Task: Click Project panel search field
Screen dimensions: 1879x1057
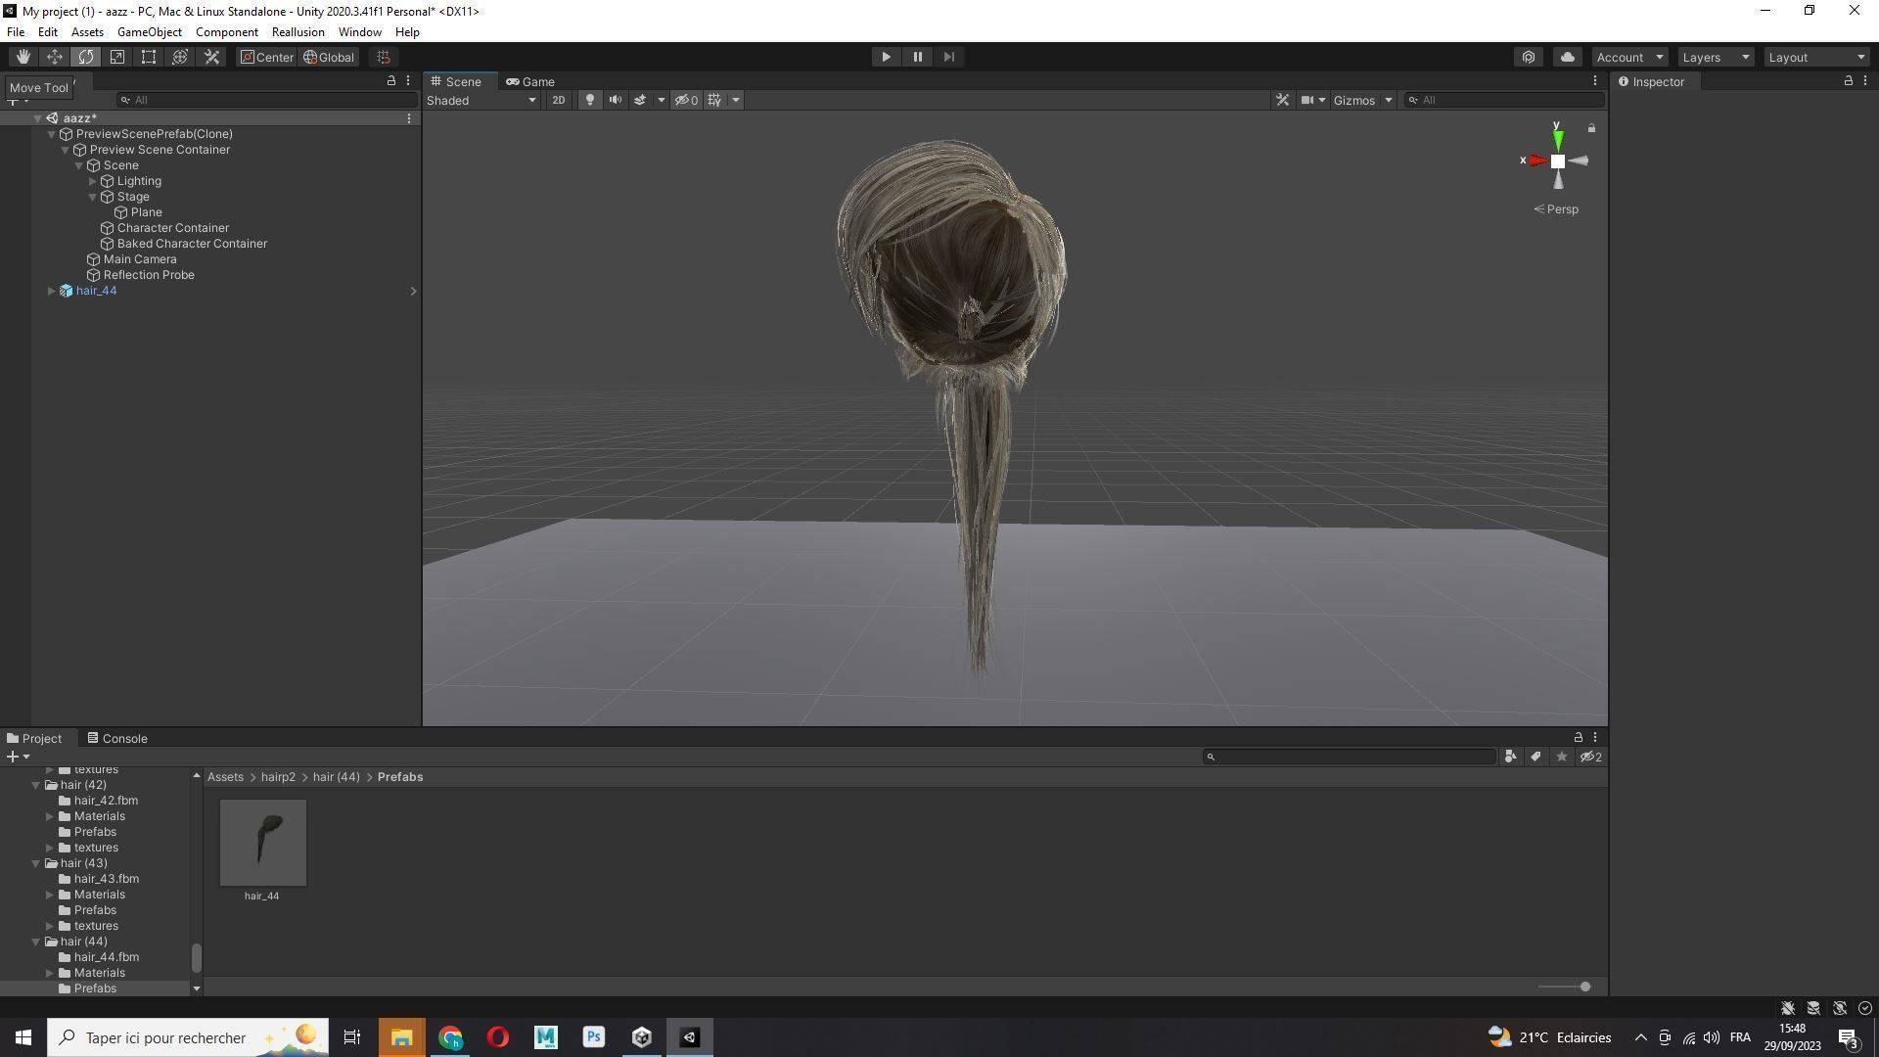Action: tap(1350, 757)
